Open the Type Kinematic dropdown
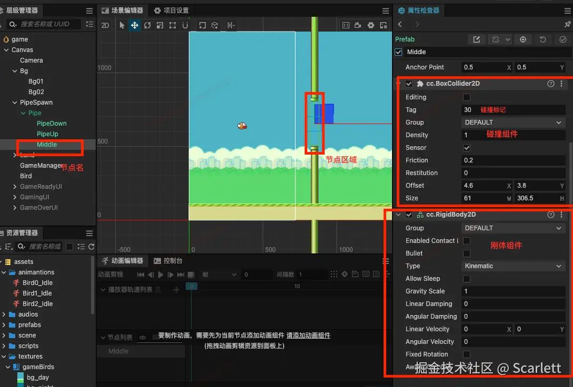 point(513,266)
